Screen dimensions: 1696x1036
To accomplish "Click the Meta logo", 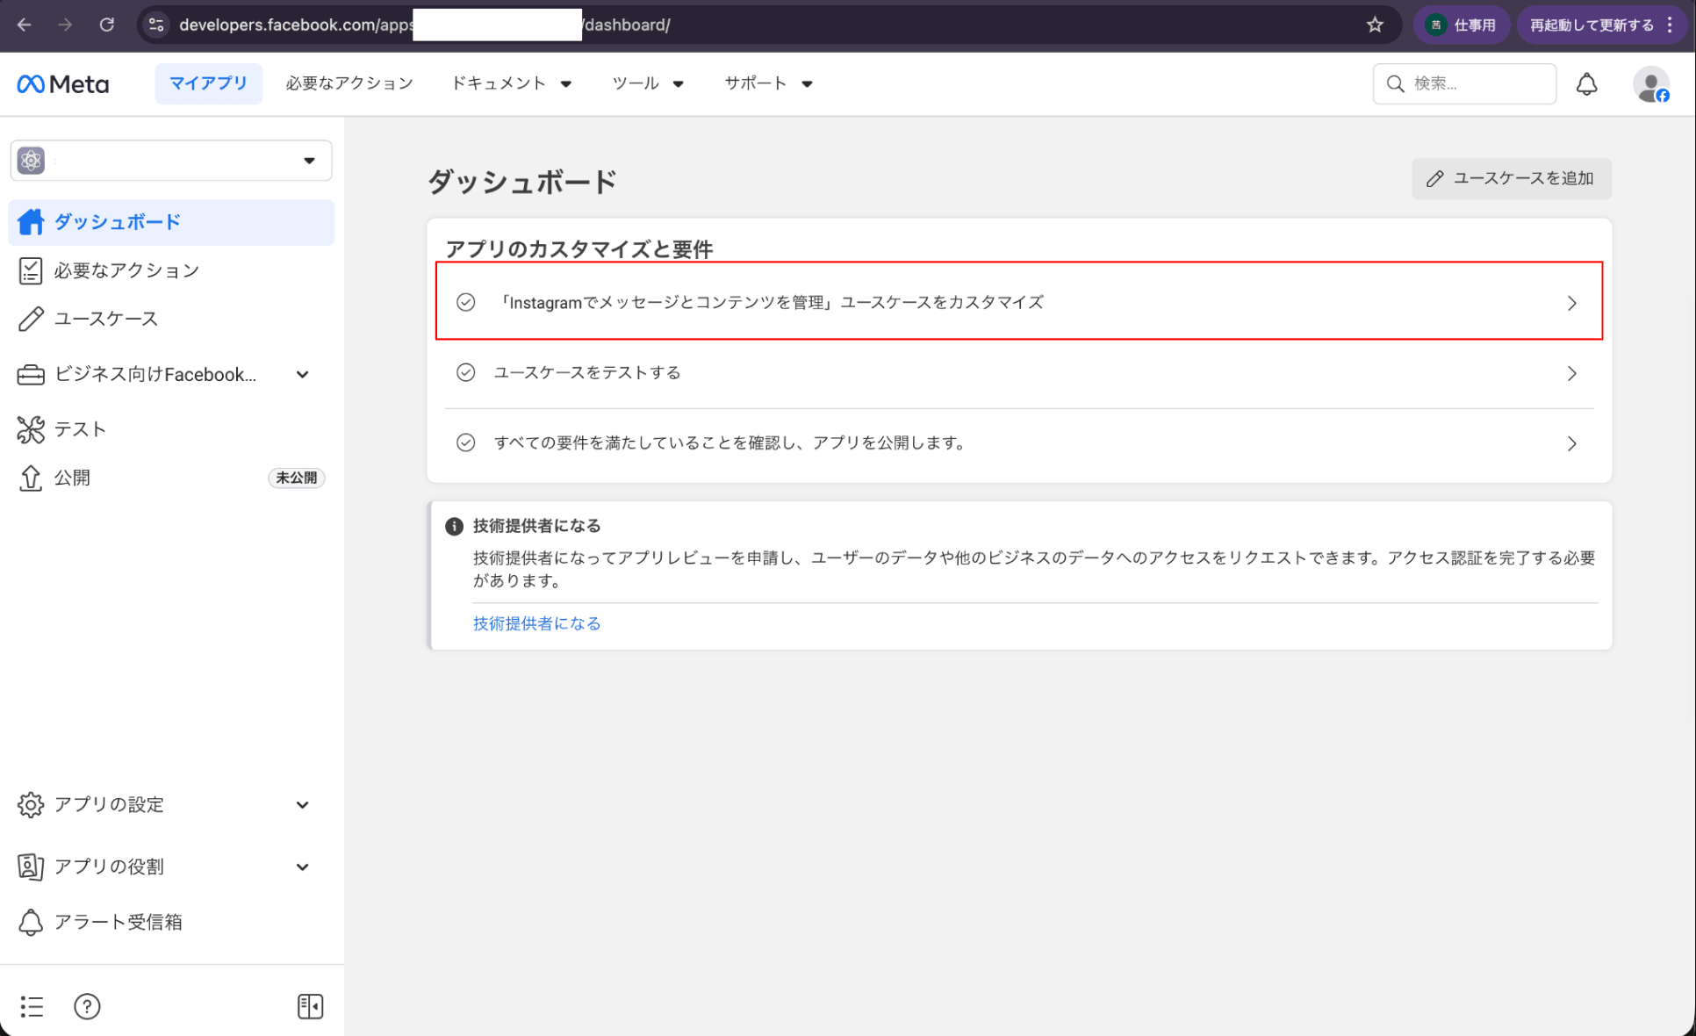I will [x=63, y=84].
